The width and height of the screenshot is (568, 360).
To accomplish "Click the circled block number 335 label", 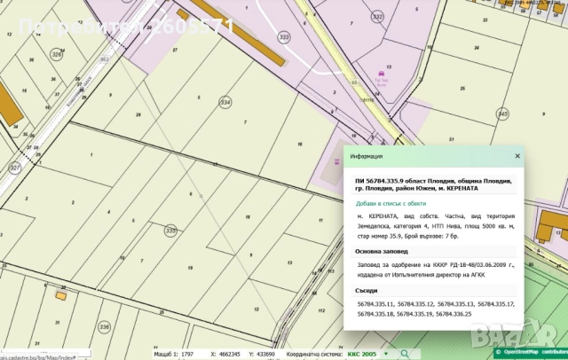I will click(x=170, y=231).
